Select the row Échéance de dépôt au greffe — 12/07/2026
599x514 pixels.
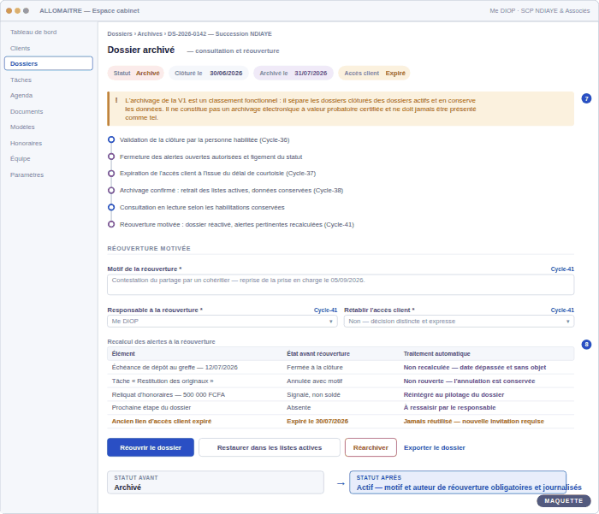(x=341, y=368)
